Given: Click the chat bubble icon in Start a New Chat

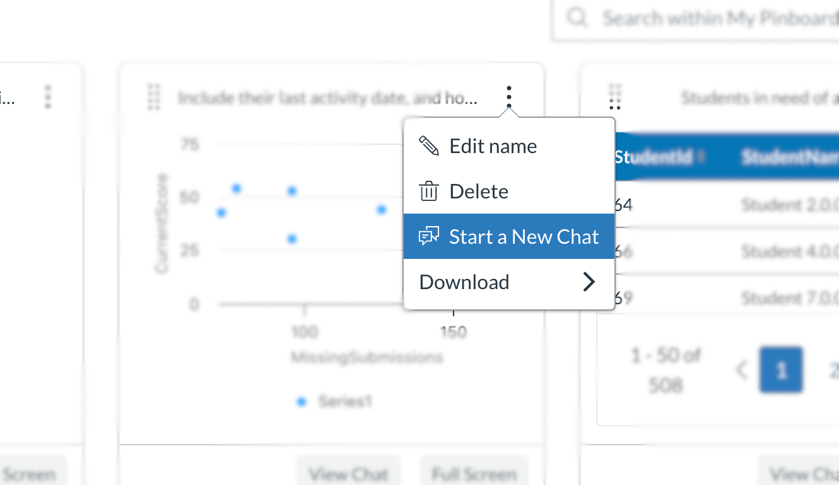Looking at the screenshot, I should point(429,236).
